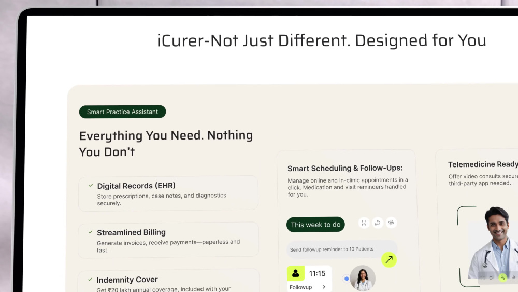Click the 11:15 appointment time
518x292 pixels.
coord(317,273)
